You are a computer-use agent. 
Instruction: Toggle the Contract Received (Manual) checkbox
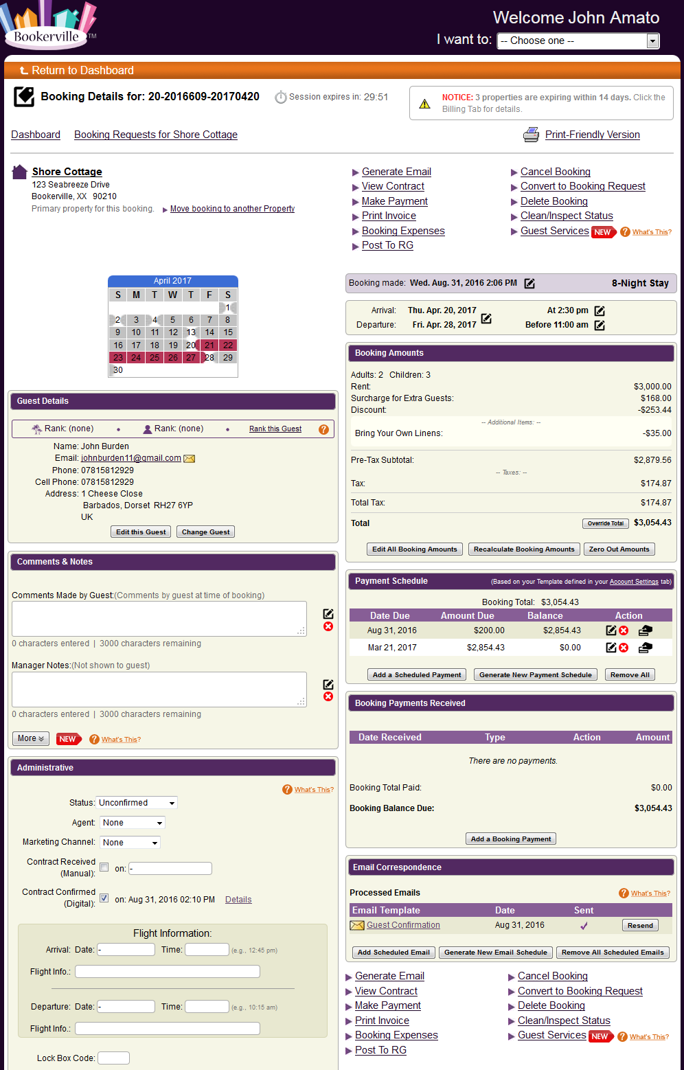click(104, 867)
